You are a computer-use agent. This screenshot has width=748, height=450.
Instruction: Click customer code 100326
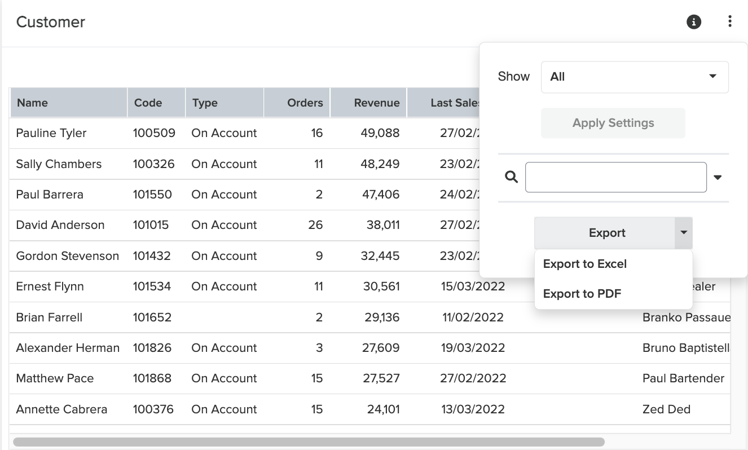pyautogui.click(x=154, y=164)
